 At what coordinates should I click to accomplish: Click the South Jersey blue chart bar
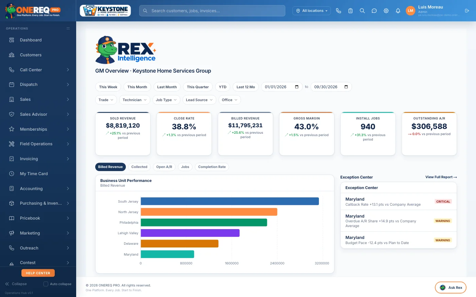click(230, 201)
